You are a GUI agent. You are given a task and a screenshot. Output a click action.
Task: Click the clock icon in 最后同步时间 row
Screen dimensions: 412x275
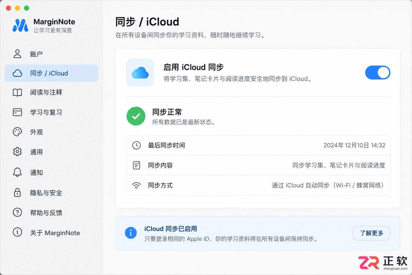tap(136, 145)
